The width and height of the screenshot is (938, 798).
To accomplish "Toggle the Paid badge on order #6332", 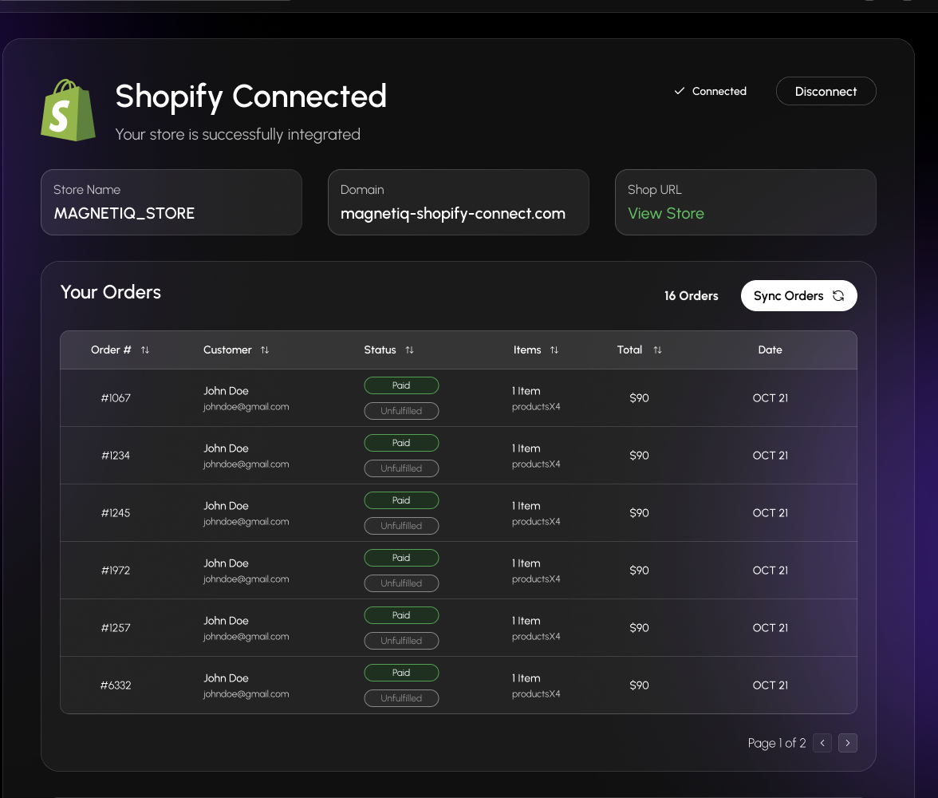I will point(401,673).
